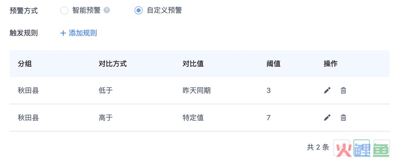Delete the 低于 昨天同期 rule
Image resolution: width=398 pixels, height=159 pixels.
[x=343, y=90]
